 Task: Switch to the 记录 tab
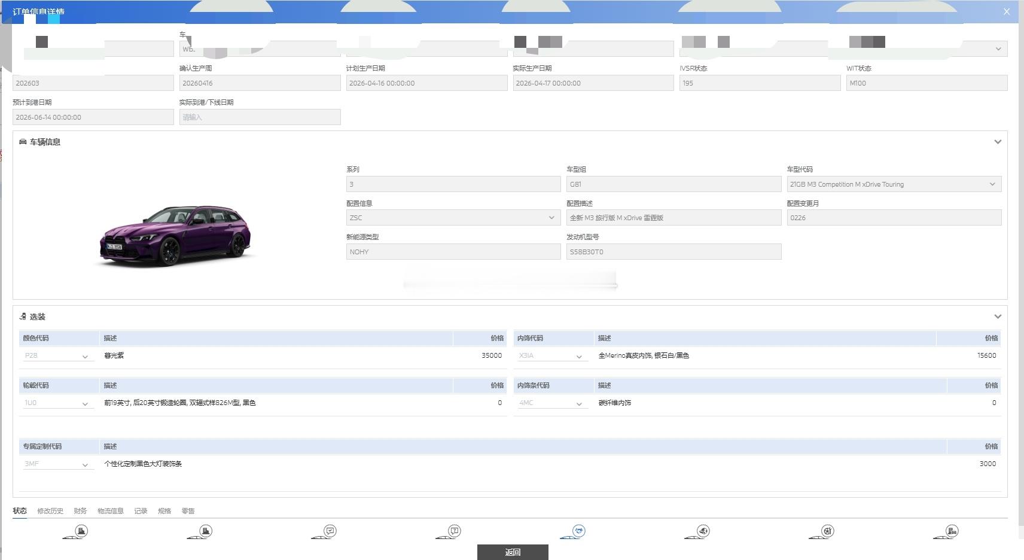tap(141, 511)
